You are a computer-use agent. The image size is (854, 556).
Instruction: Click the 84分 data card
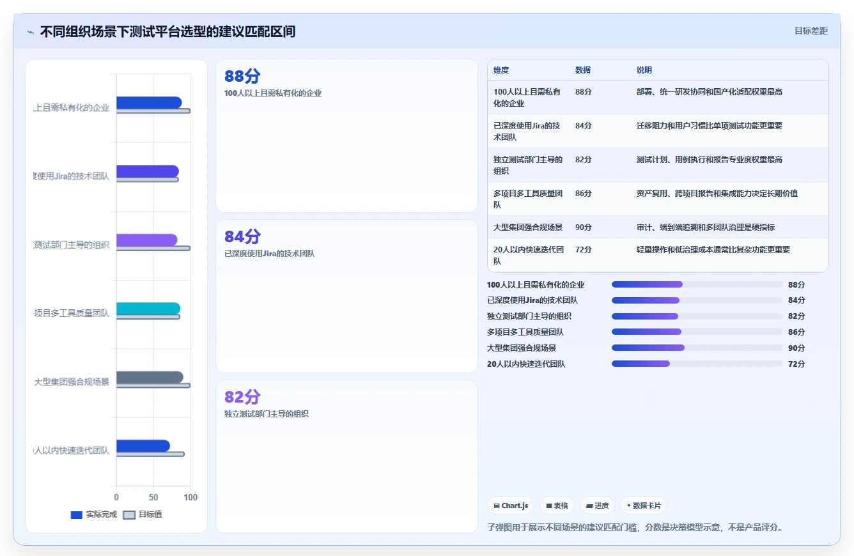click(x=347, y=296)
